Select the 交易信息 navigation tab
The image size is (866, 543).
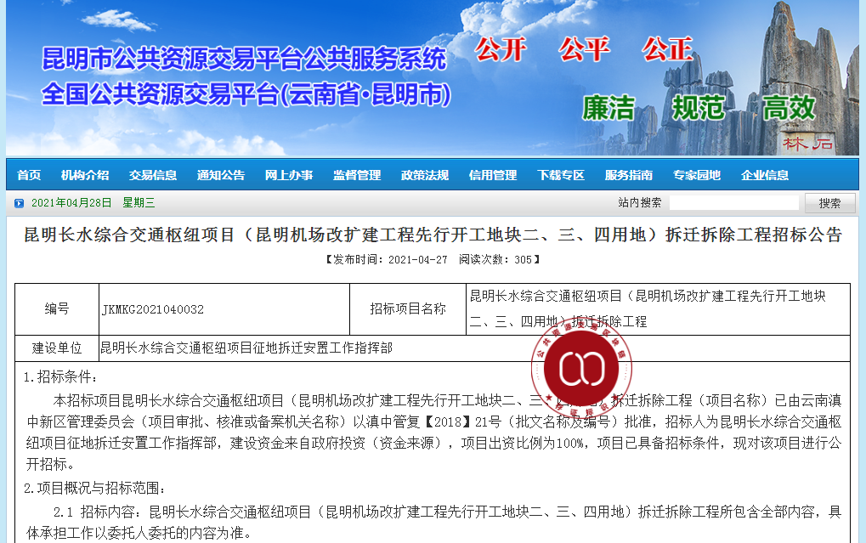pyautogui.click(x=154, y=174)
